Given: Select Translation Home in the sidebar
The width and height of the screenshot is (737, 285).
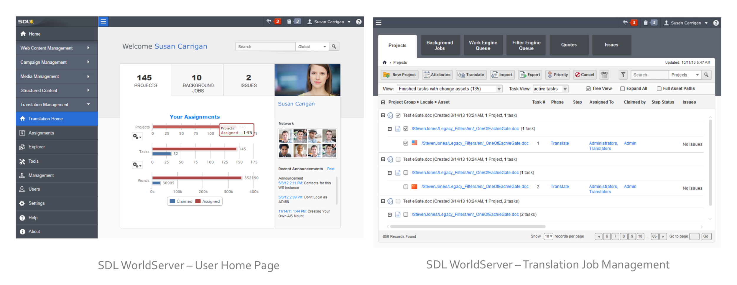Looking at the screenshot, I should click(57, 119).
